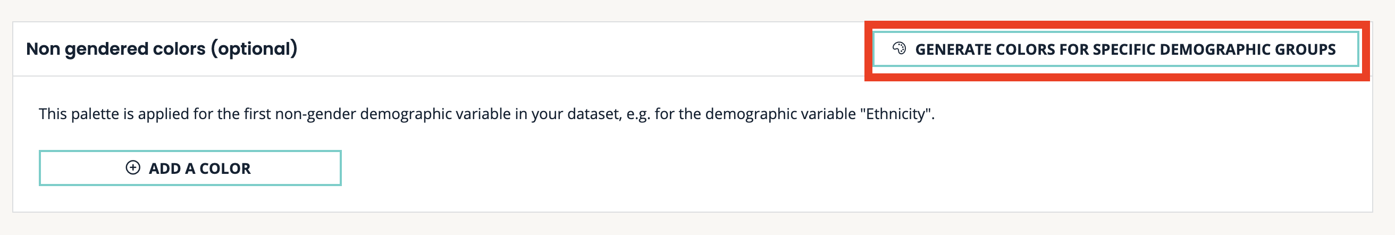
Task: Click the "ADD A" text beside the plus icon
Action: click(172, 169)
